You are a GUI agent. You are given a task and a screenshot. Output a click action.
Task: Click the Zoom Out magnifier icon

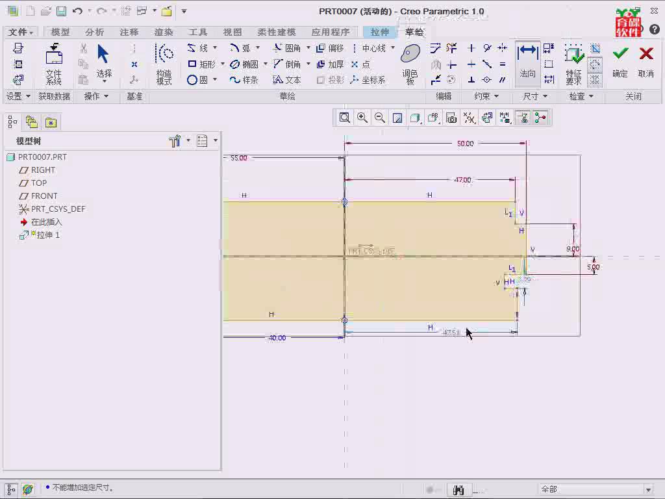(380, 118)
